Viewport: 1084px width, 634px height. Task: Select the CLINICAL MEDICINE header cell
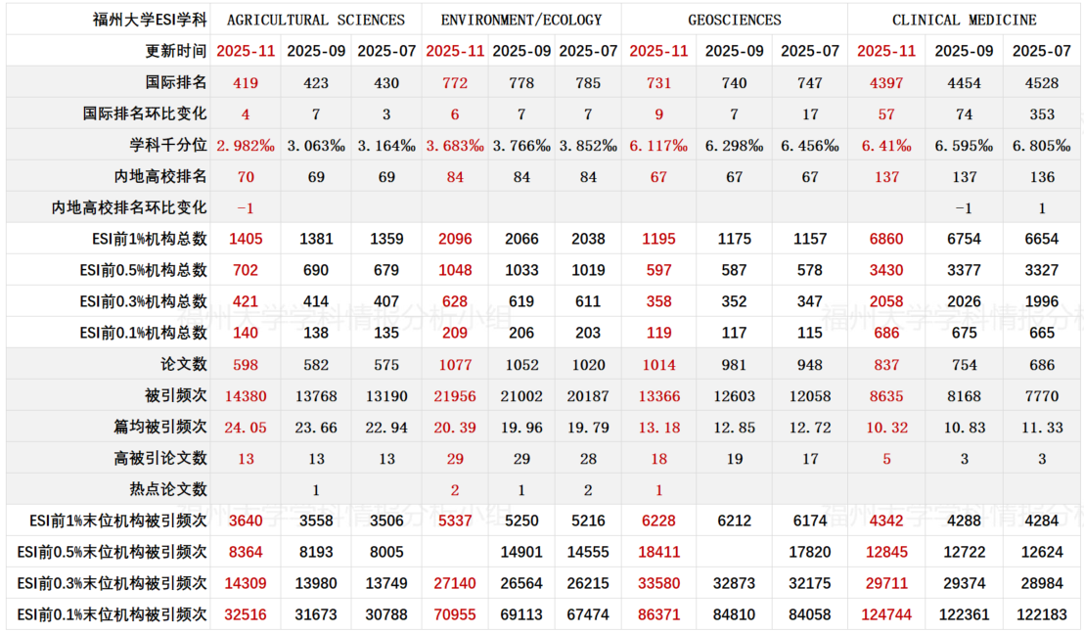[964, 20]
